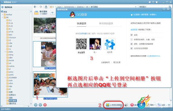Switch to 快速登录 tab
This screenshot has height=111, width=173.
tap(82, 23)
